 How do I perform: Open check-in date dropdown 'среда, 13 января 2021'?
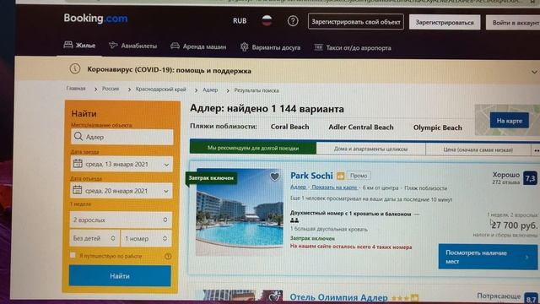tap(121, 164)
